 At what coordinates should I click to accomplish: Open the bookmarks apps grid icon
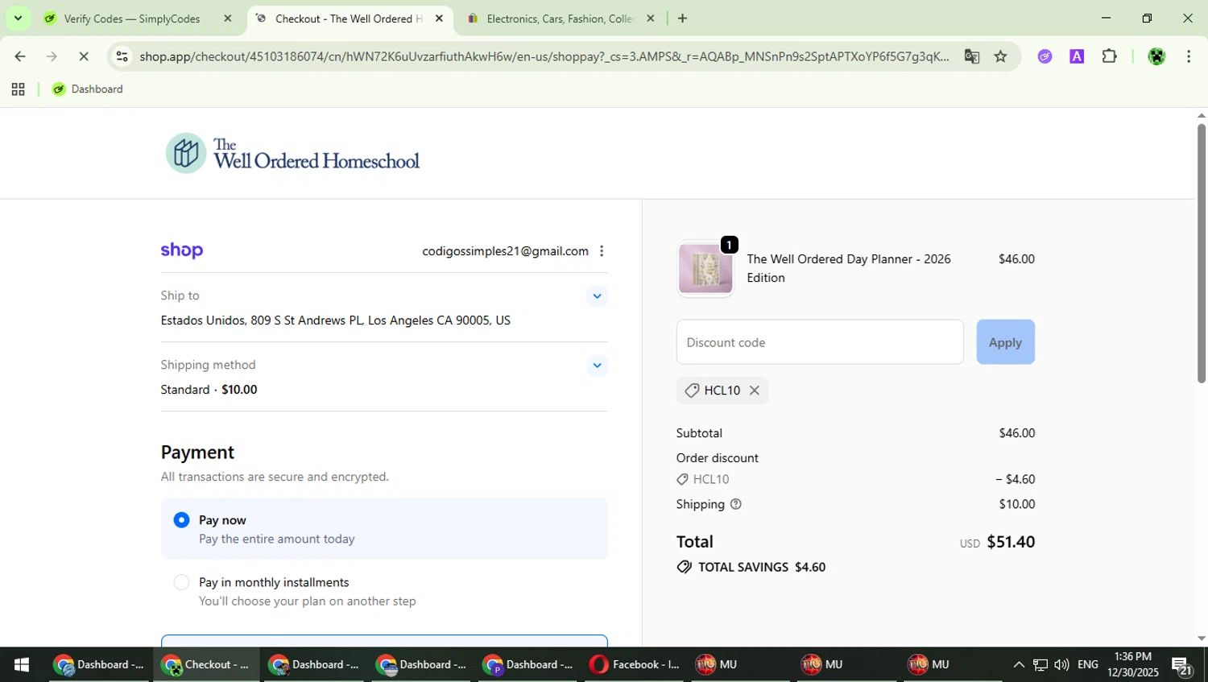coord(18,89)
